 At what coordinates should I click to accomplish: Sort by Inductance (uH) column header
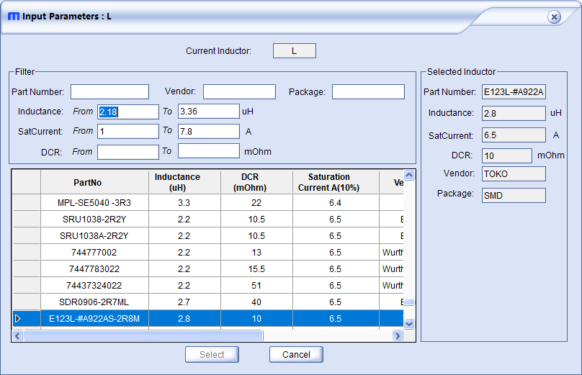coord(177,182)
